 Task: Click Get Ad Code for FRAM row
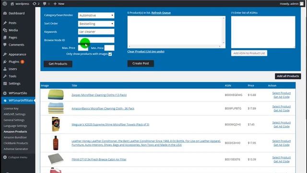click(x=282, y=161)
